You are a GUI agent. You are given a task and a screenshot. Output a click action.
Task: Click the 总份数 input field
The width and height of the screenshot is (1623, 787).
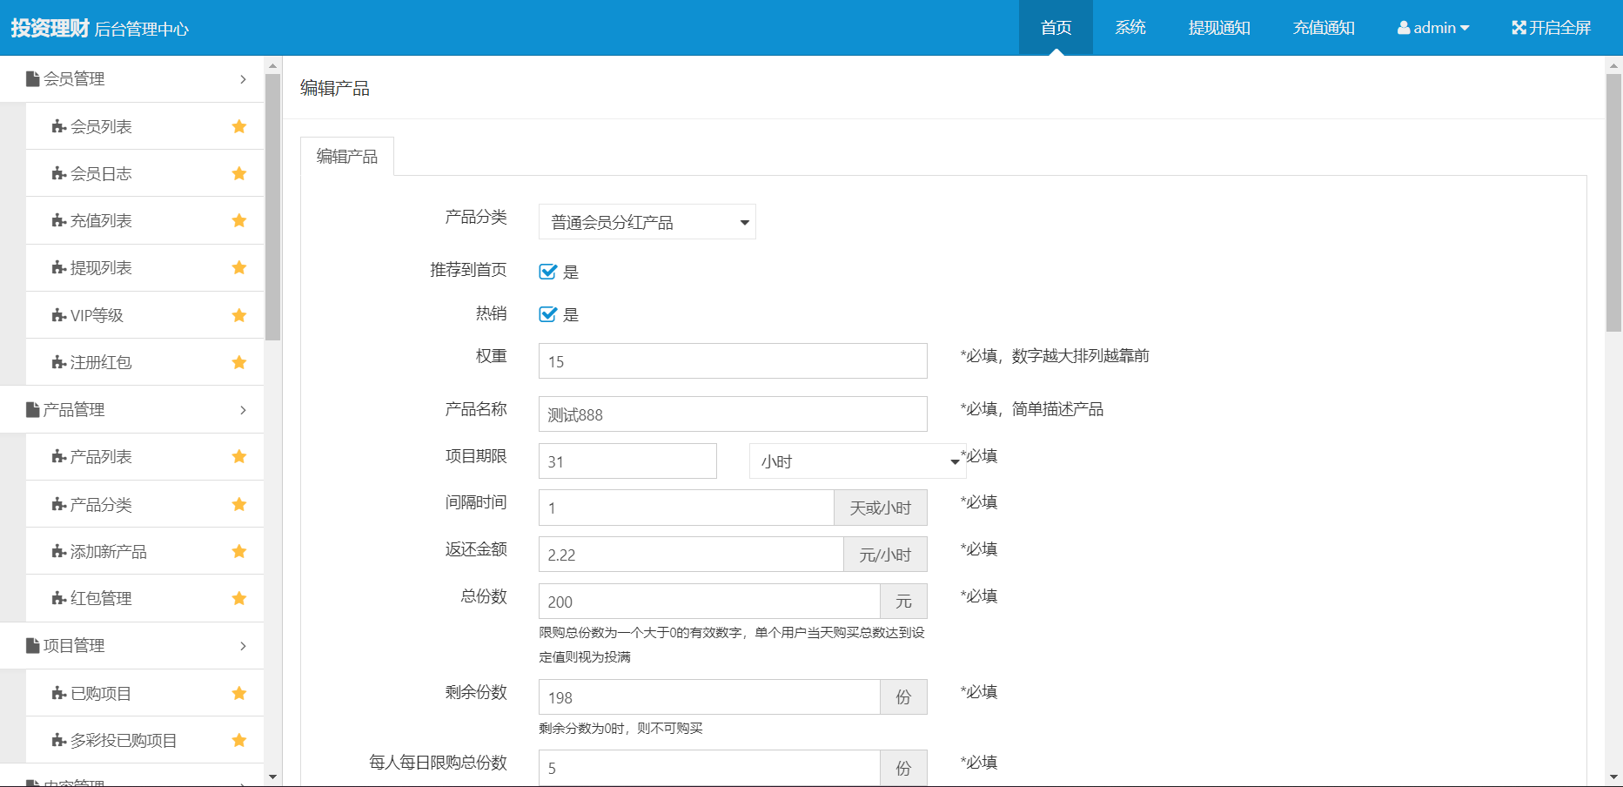(709, 602)
